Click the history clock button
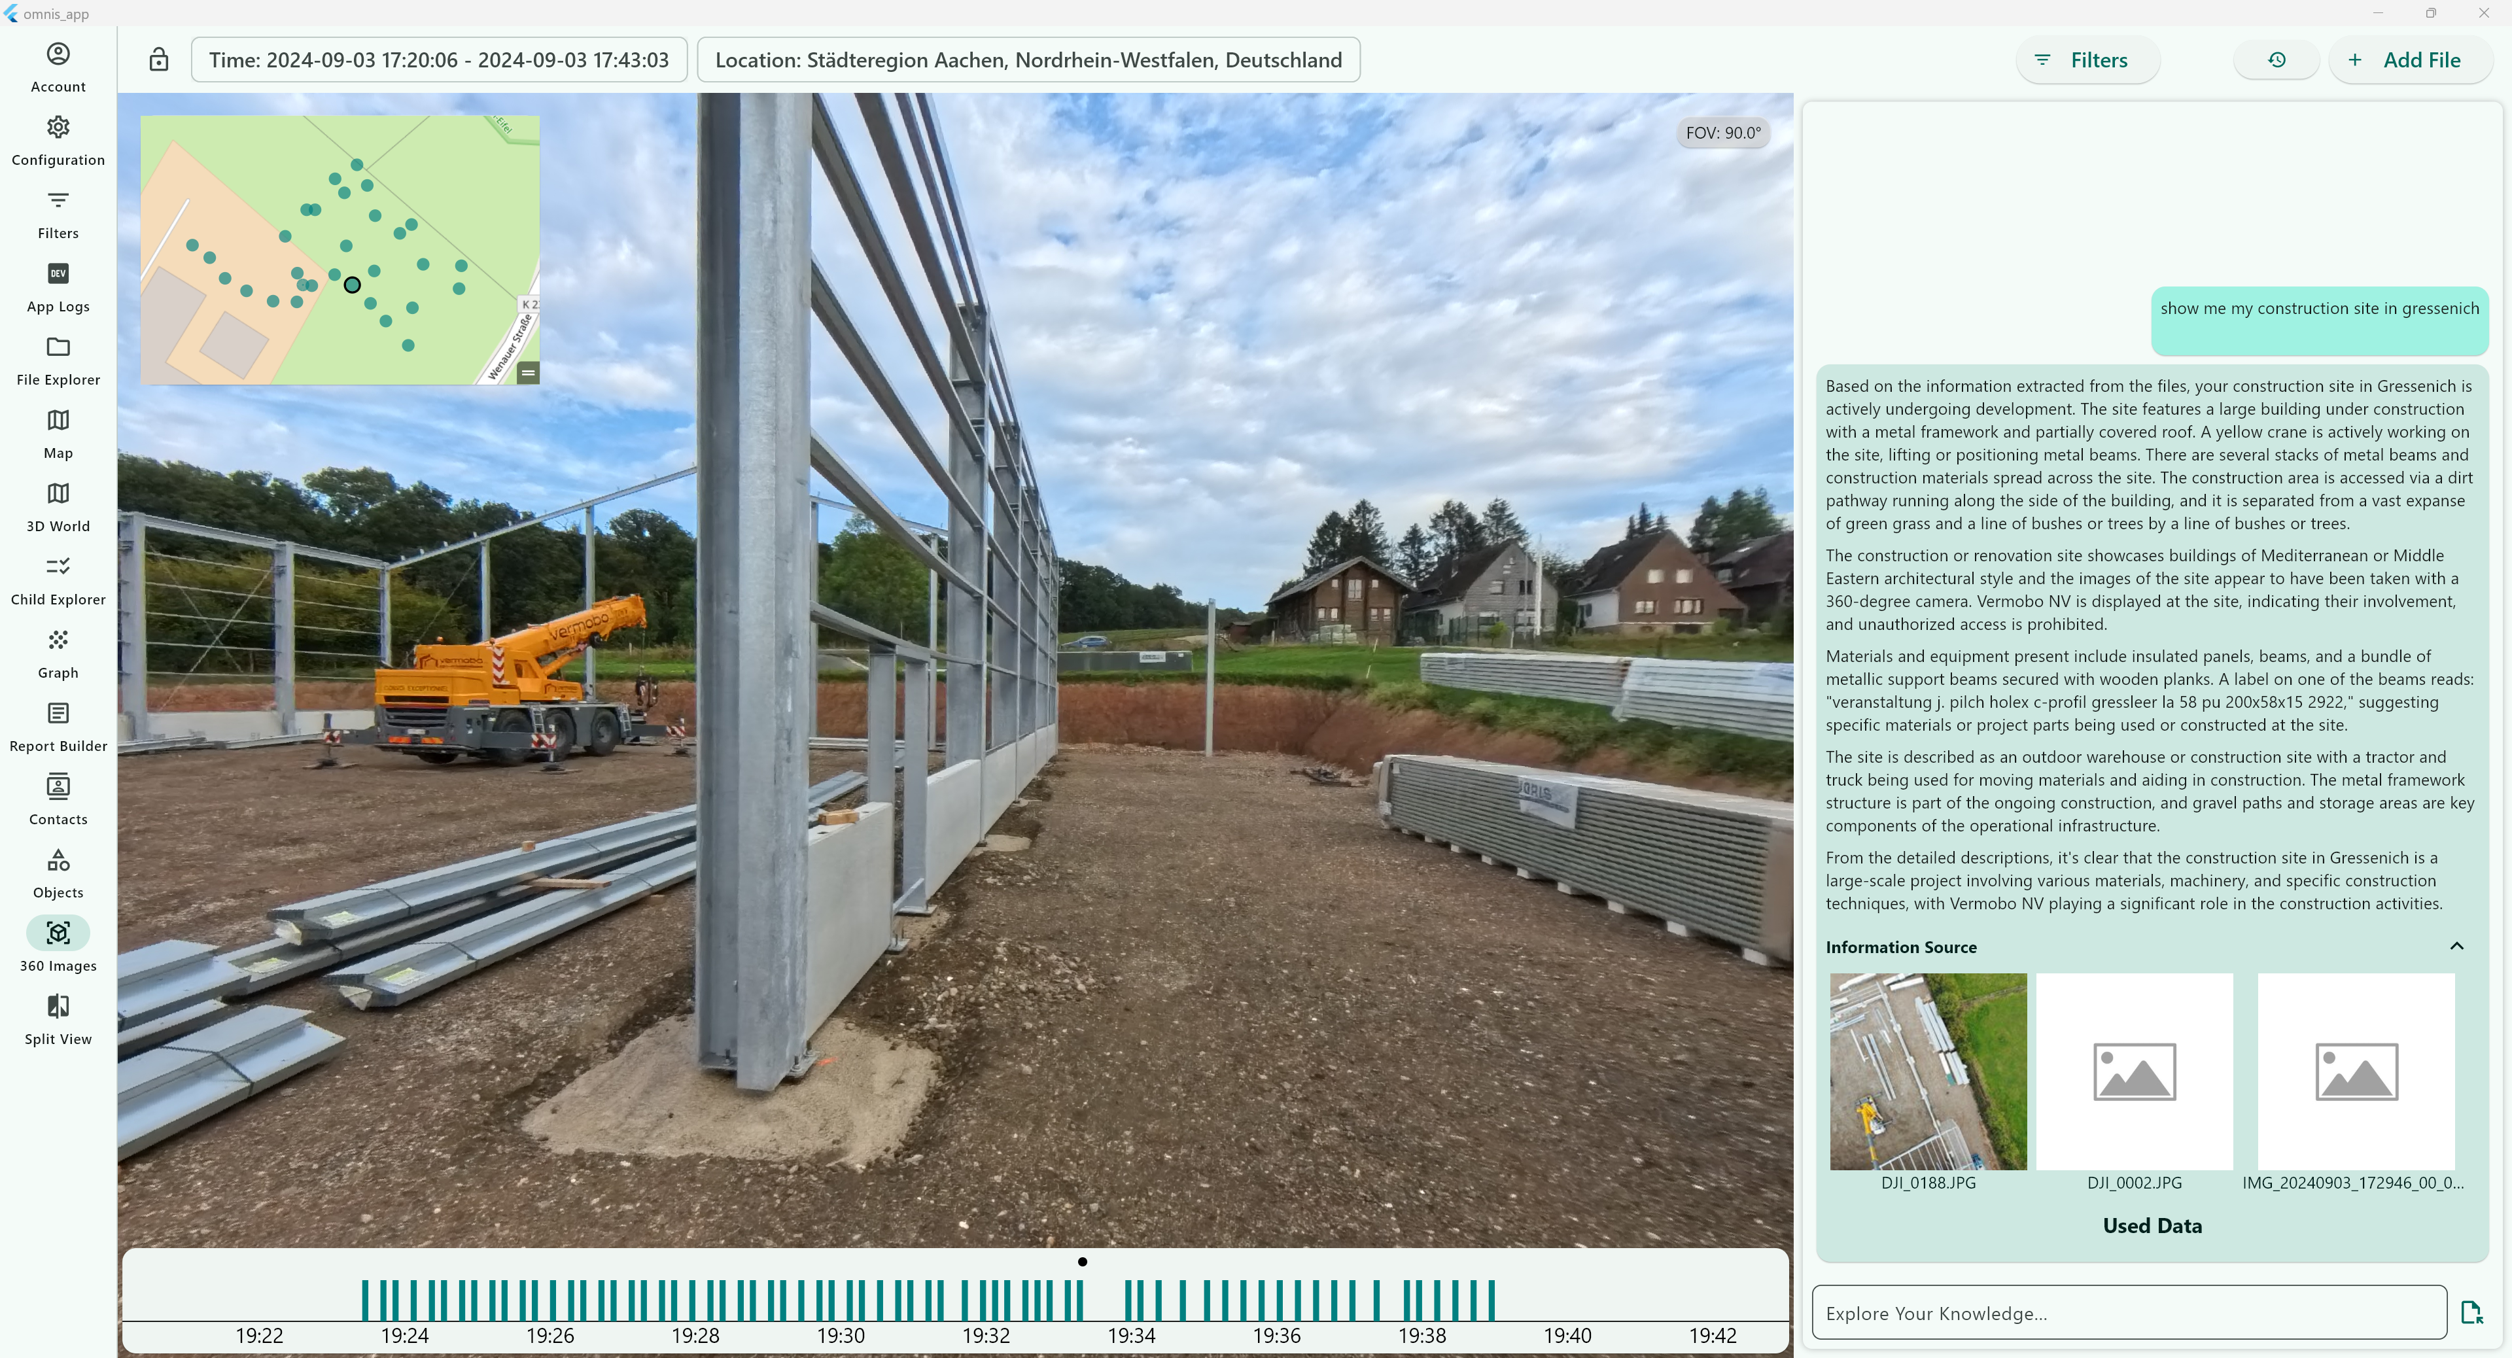The width and height of the screenshot is (2512, 1358). (2276, 60)
